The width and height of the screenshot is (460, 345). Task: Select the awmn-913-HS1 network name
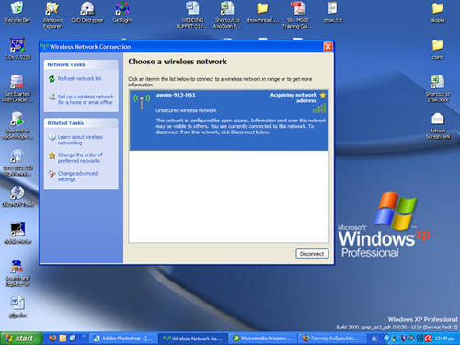point(176,95)
